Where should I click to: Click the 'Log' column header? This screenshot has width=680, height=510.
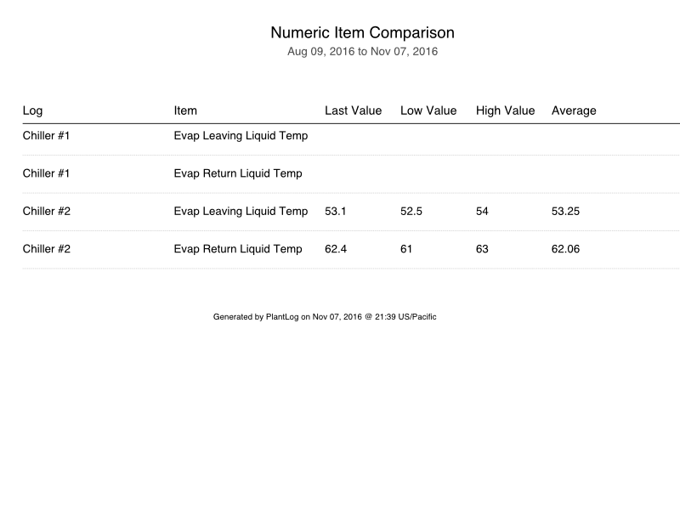[32, 111]
